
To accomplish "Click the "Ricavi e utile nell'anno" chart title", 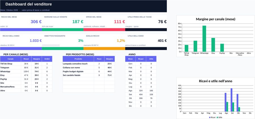I will [216, 81].
